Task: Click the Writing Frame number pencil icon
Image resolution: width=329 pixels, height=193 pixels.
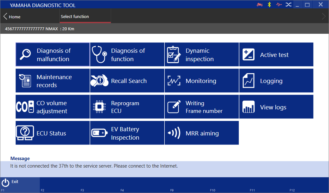Action: pos(174,106)
